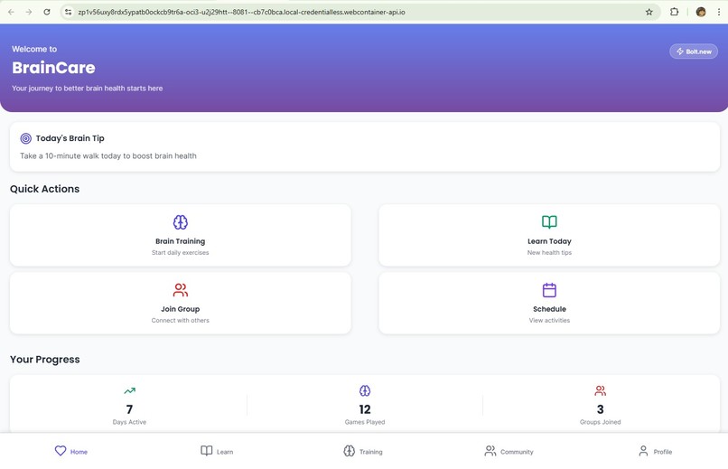The height and width of the screenshot is (469, 728).
Task: Click the 'Quick Actions' heading
Action: [44, 189]
